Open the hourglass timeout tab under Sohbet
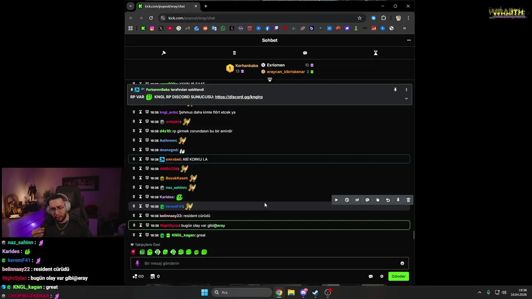Screen dimensions: 532x299 376,53
